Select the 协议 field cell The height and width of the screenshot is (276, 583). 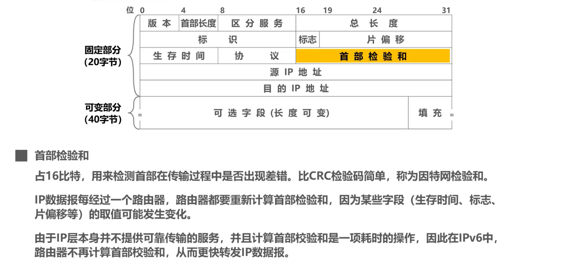(257, 56)
